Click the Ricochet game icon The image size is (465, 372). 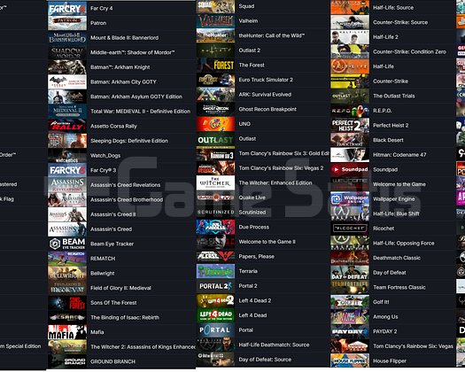pos(350,229)
